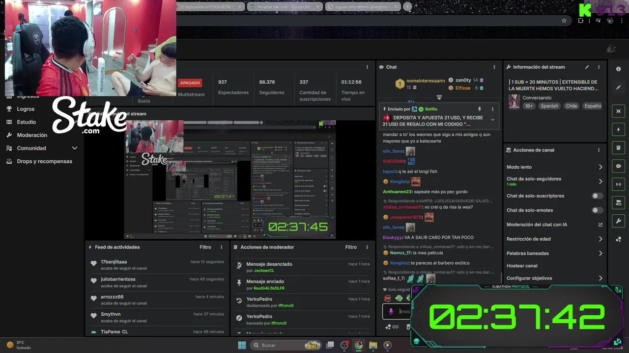Viewport: 629px width, 353px height.
Task: Click the chat bubble quick action icon
Action: 618,166
